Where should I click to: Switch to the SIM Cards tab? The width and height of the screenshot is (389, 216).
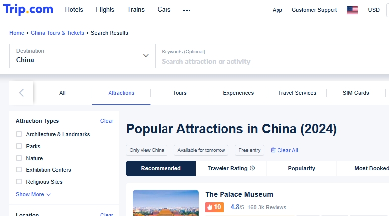click(356, 93)
